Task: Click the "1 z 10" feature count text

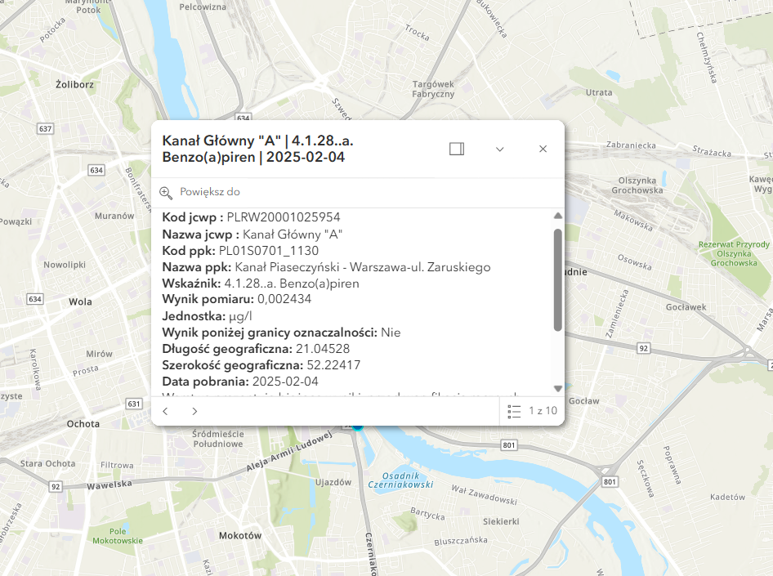Action: tap(543, 411)
